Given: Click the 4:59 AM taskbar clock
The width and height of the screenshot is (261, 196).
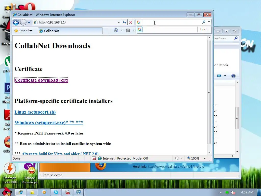Looking at the screenshot, I should (x=247, y=192).
